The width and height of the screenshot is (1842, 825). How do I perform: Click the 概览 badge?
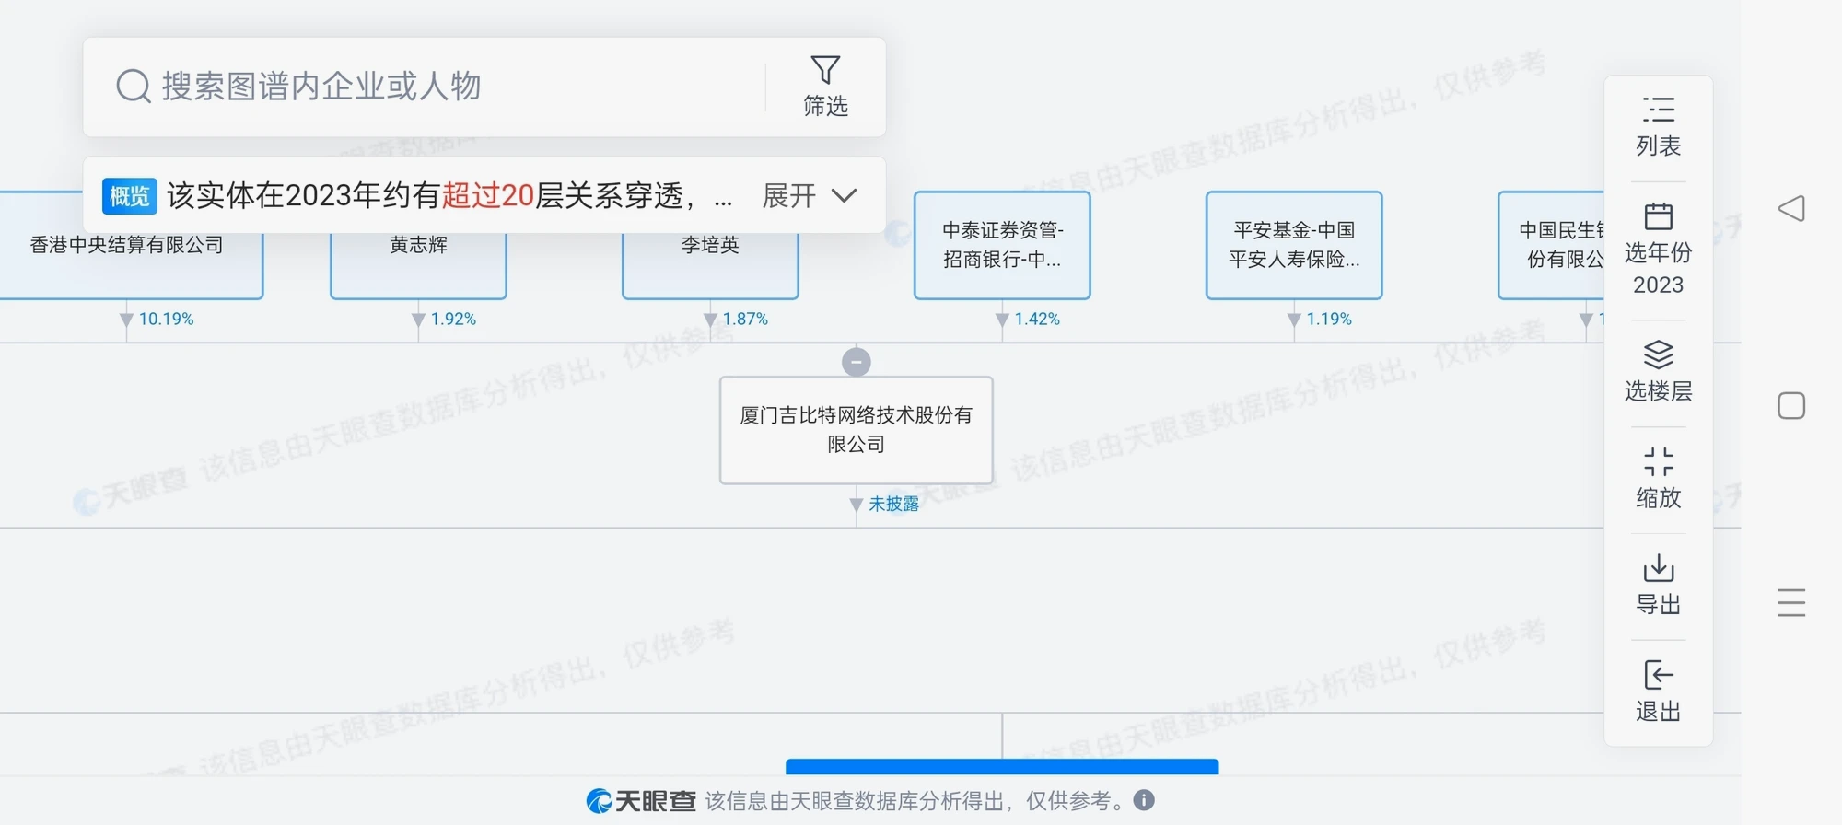pos(129,195)
